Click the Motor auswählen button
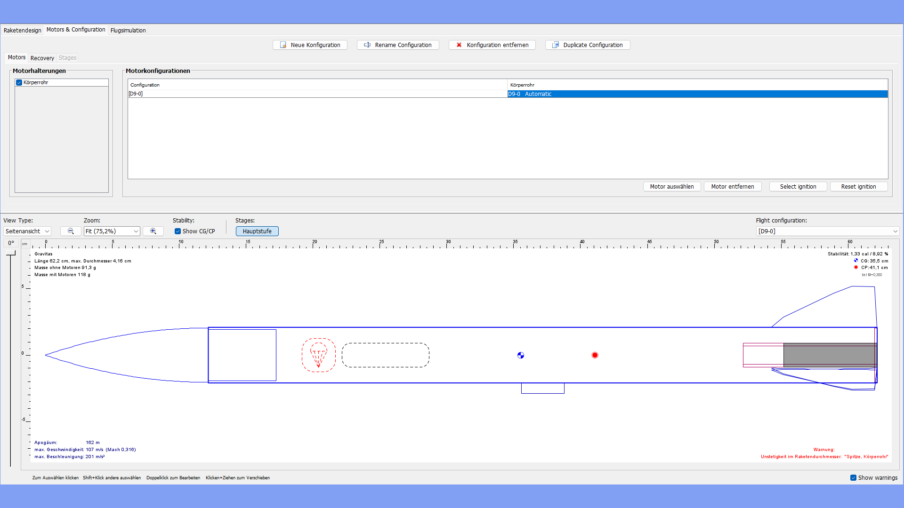The image size is (904, 508). (671, 186)
